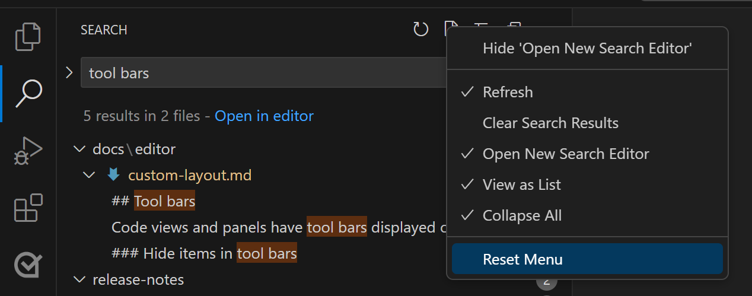The height and width of the screenshot is (296, 752).
Task: Select Hide 'Open New Search Editor' option
Action: (x=587, y=48)
